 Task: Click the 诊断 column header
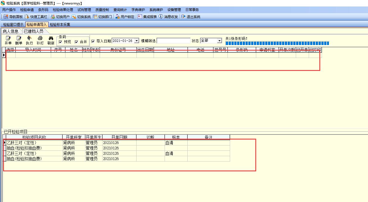click(x=151, y=137)
